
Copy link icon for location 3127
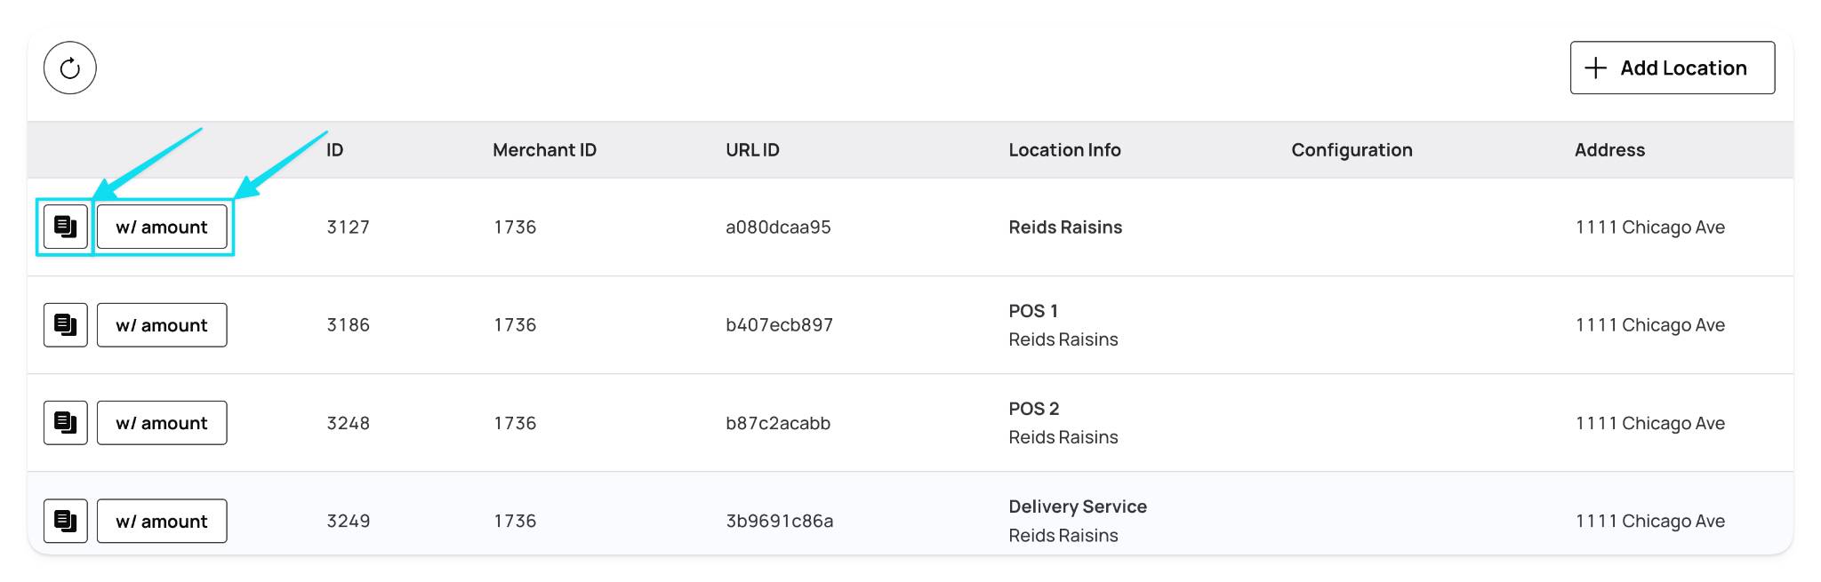tap(66, 227)
